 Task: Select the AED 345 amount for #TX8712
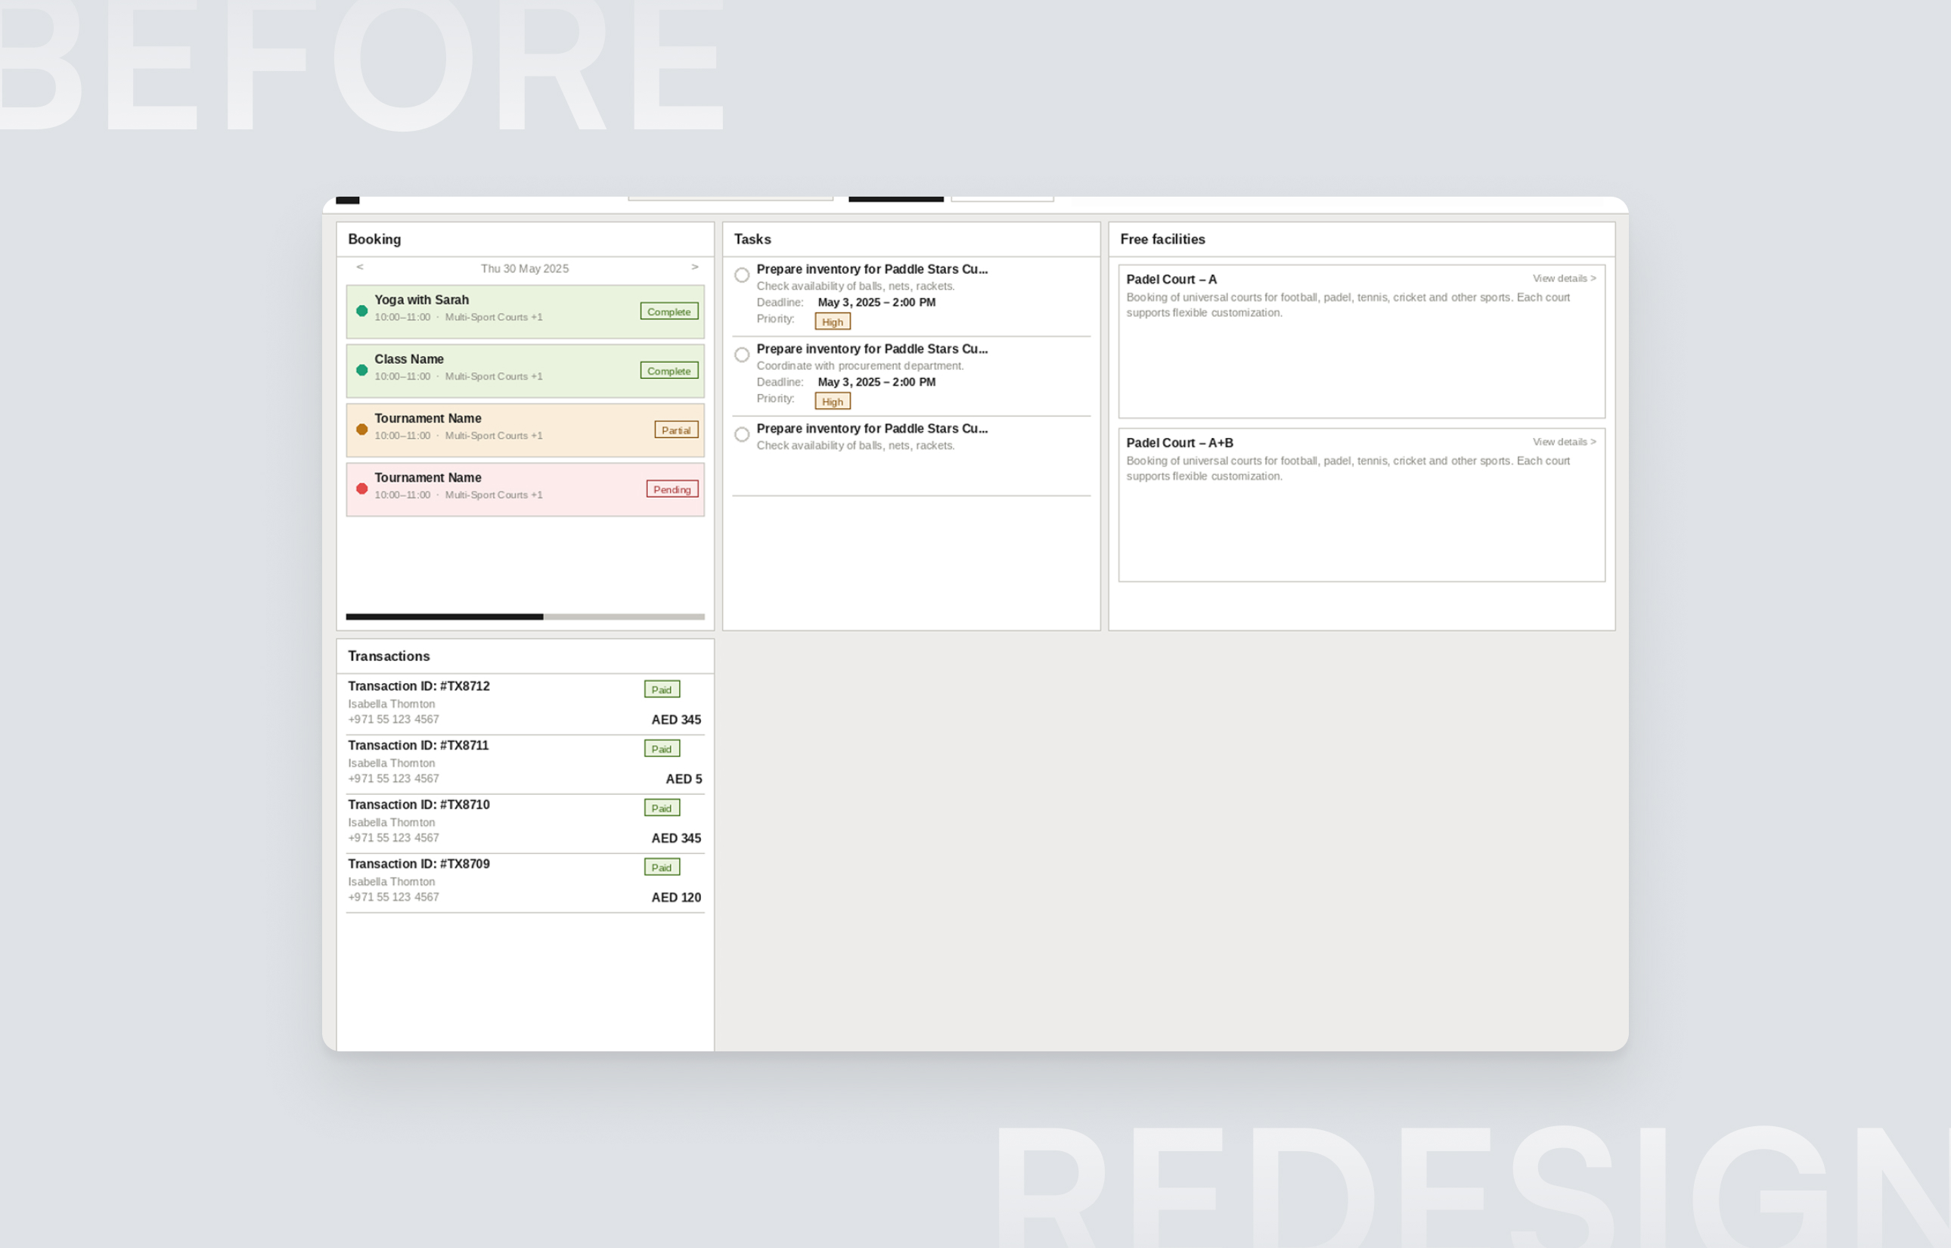677,720
